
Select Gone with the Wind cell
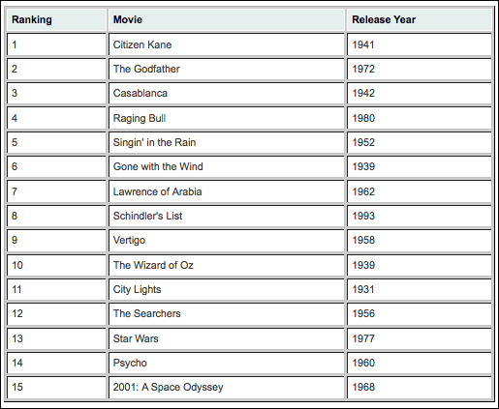click(227, 166)
